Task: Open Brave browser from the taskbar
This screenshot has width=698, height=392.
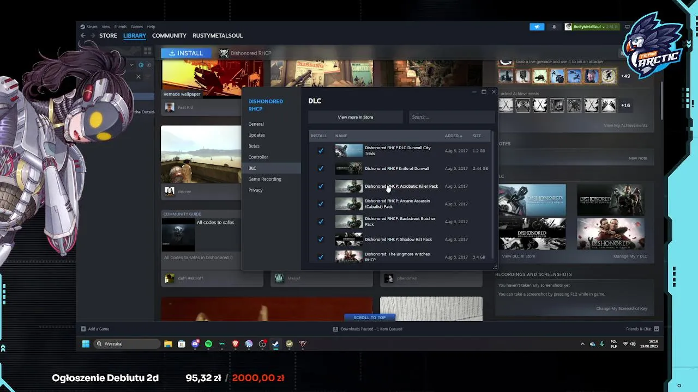Action: pyautogui.click(x=236, y=344)
